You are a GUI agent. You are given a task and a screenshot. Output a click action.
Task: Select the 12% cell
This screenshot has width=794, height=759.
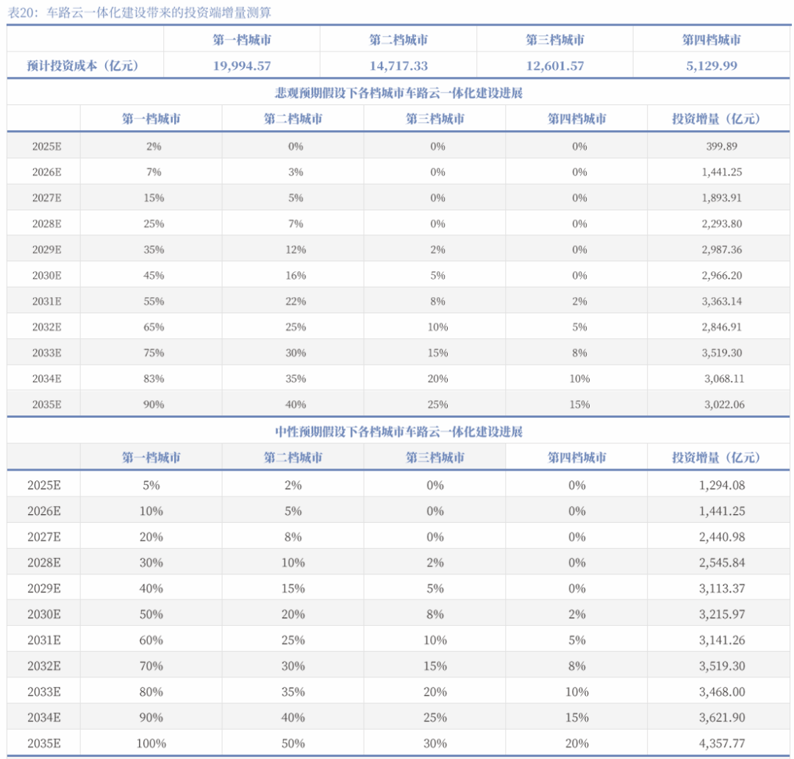click(296, 250)
